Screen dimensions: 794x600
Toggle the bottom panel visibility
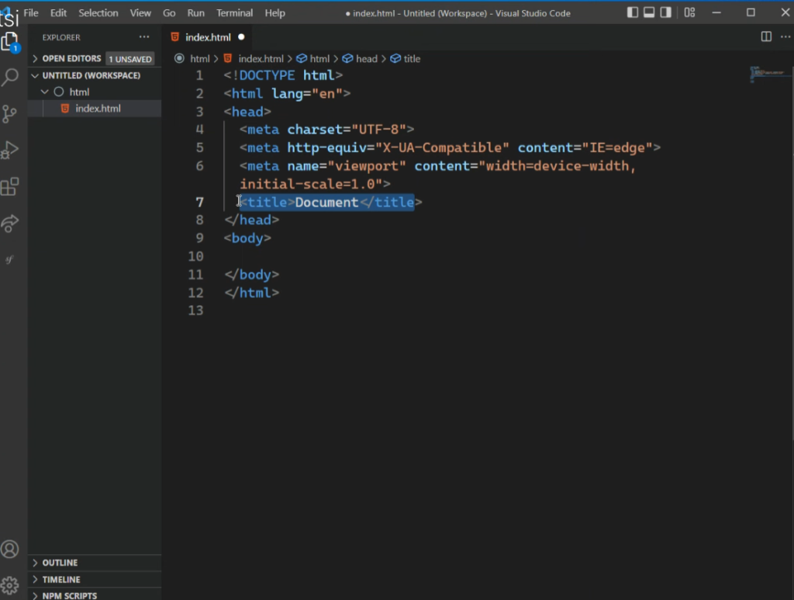[x=649, y=12]
